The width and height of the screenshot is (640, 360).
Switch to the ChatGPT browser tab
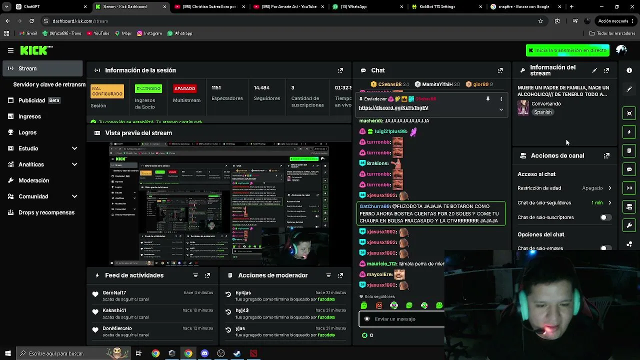(x=51, y=6)
